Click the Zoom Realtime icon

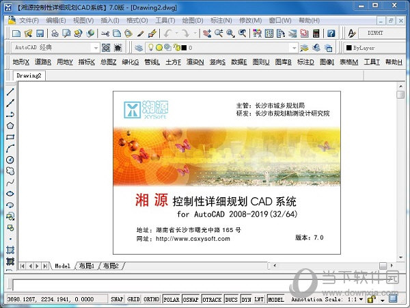[219, 34]
